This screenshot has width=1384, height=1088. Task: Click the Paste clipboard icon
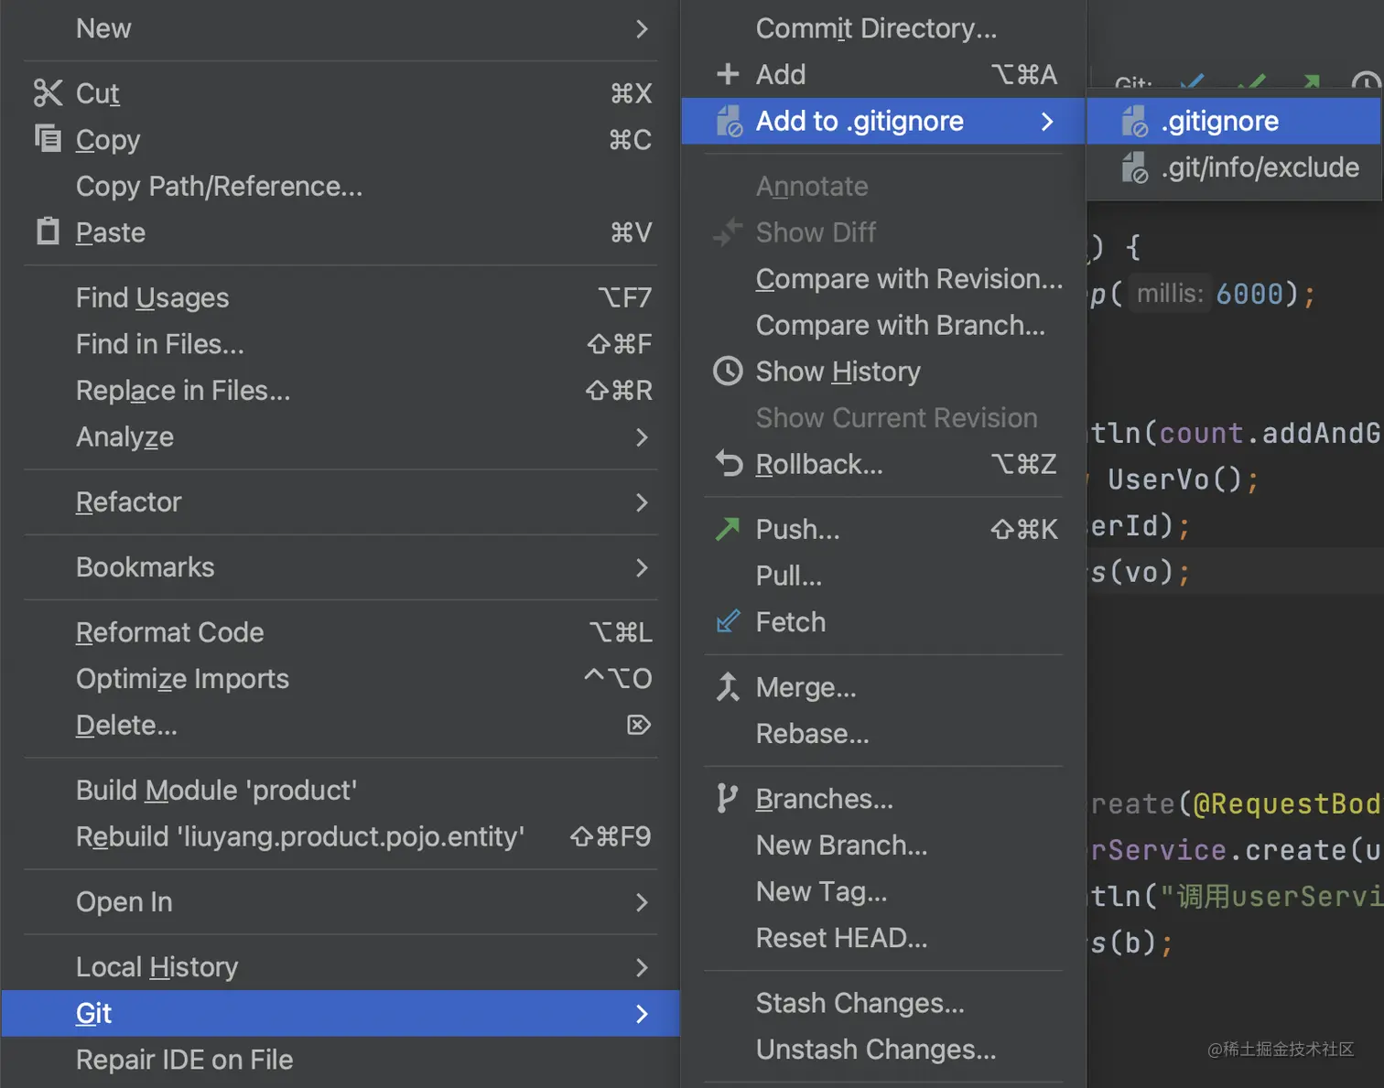click(x=48, y=232)
